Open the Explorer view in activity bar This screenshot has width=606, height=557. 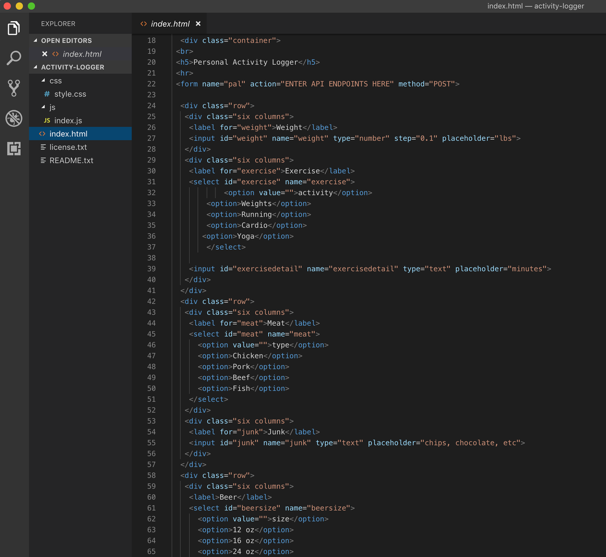[x=14, y=28]
